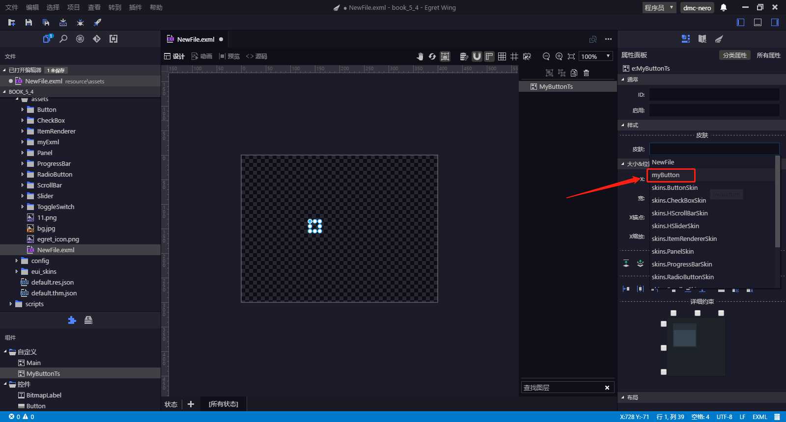
Task: Open the more actions ellipsis menu
Action: 608,39
